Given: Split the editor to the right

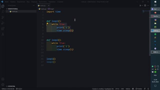Looking at the screenshot, I should 145,5.
